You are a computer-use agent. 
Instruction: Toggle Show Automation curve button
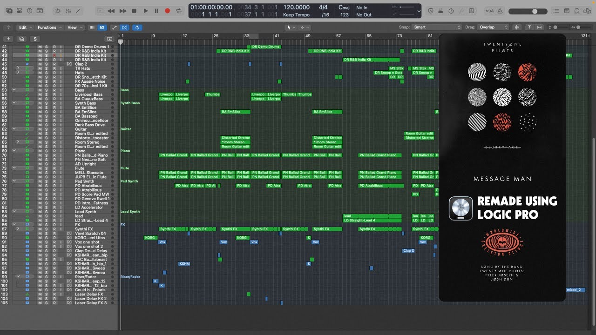pyautogui.click(x=115, y=27)
